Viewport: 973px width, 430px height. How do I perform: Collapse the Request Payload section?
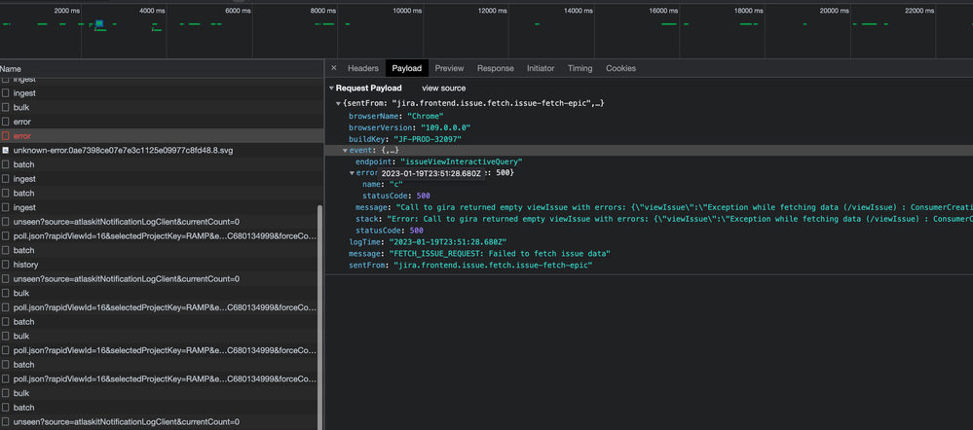332,88
